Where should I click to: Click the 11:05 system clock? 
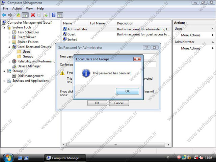(x=209, y=158)
